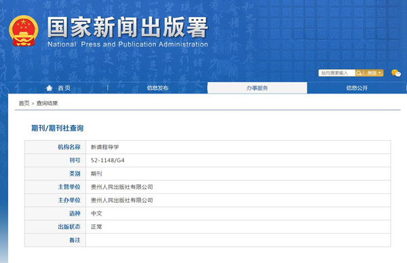Screen dimensions: 407x263
Task: Open the 类别 search category dropdown
Action: pyautogui.click(x=374, y=73)
